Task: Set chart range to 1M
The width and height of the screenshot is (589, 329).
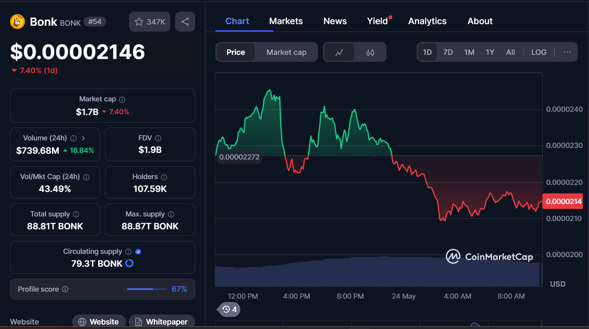Action: click(x=469, y=52)
